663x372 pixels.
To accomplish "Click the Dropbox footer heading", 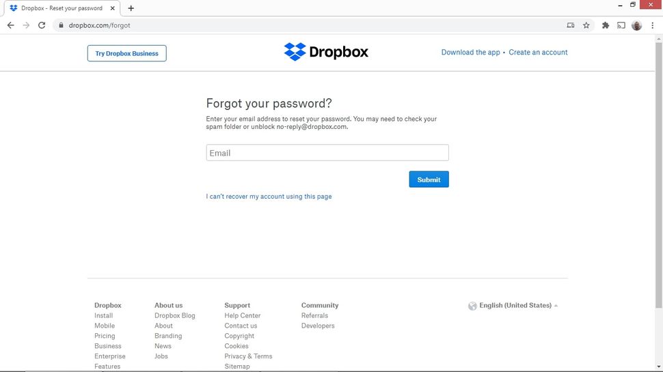I will pos(108,305).
